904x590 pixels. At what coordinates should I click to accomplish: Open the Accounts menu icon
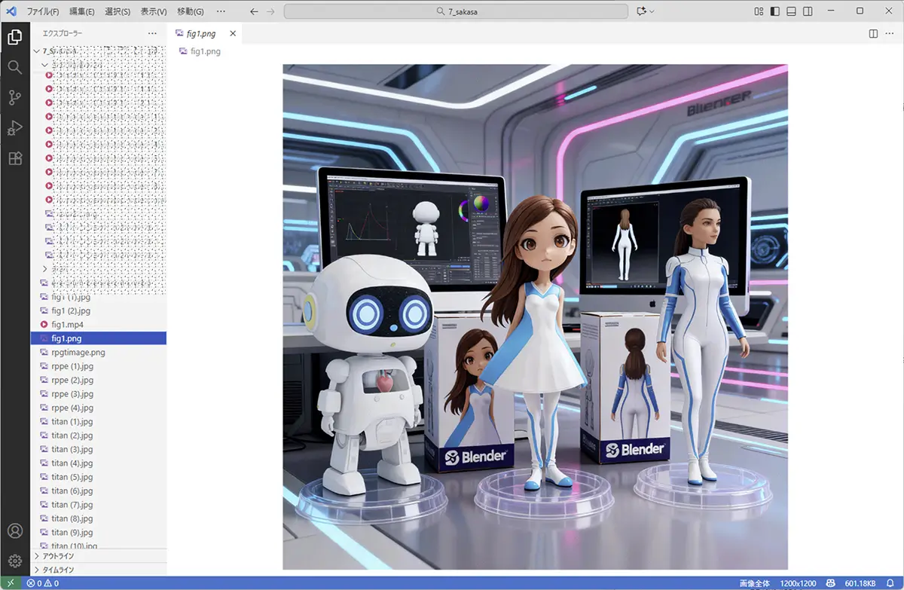(14, 532)
